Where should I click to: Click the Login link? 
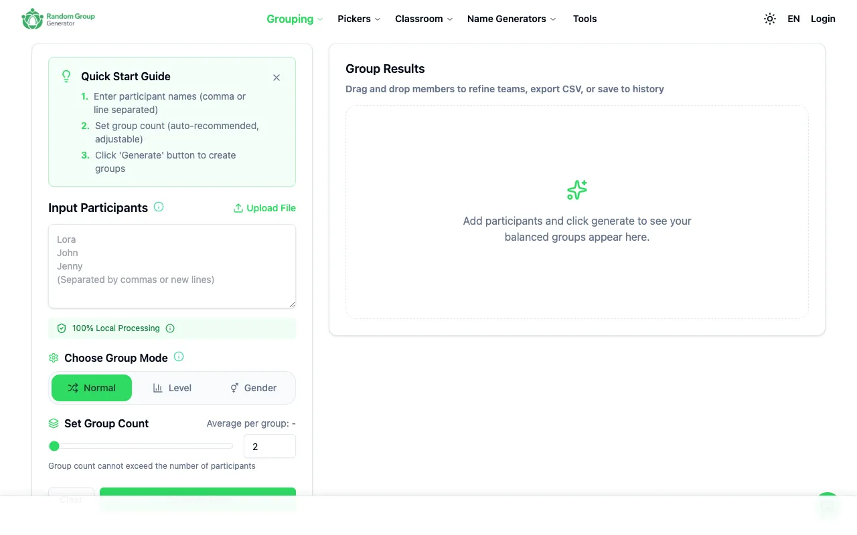coord(823,19)
